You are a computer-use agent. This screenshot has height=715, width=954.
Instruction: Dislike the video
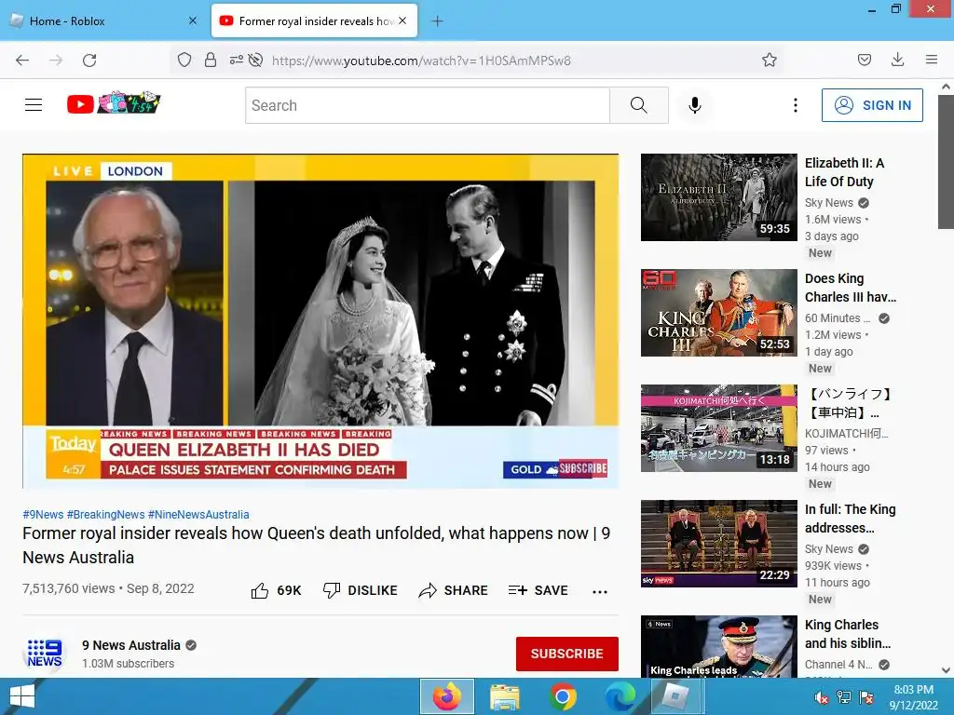361,590
